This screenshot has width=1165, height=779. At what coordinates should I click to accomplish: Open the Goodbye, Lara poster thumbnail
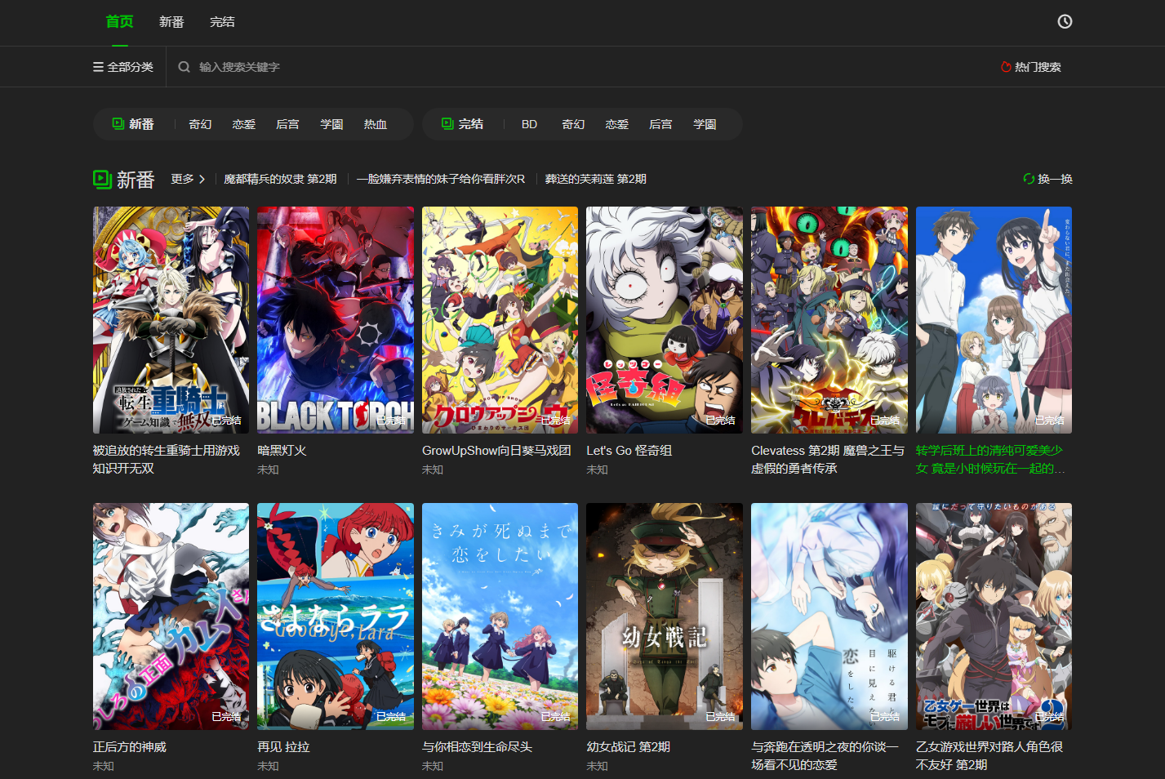[x=336, y=617]
